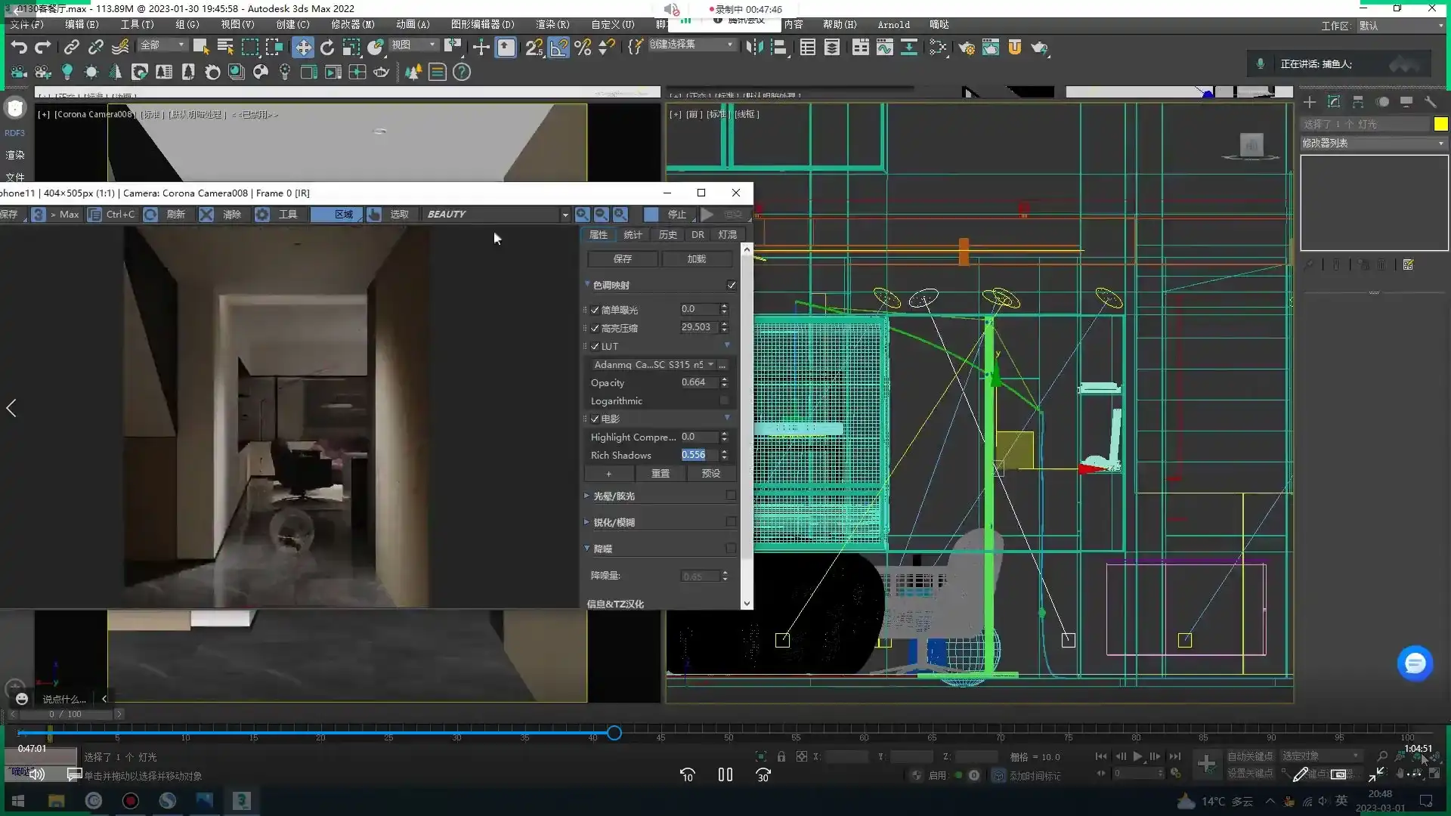
Task: Click the Rotate tool icon
Action: coord(327,48)
